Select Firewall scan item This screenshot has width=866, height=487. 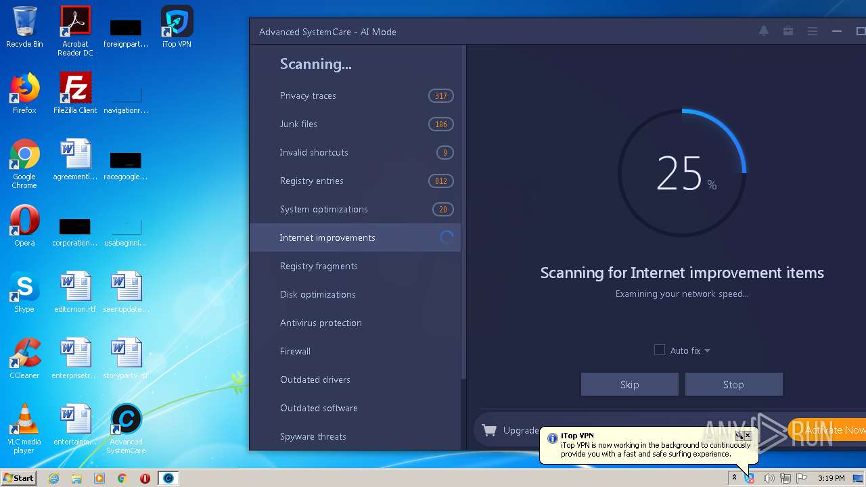[x=355, y=351]
